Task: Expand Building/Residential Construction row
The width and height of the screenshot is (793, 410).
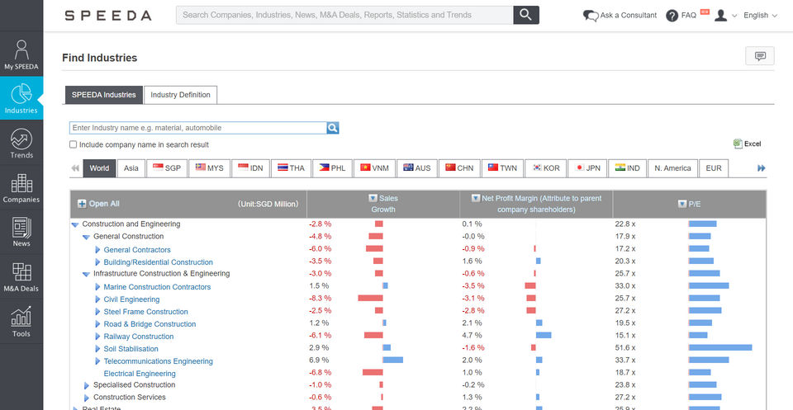Action: click(97, 262)
